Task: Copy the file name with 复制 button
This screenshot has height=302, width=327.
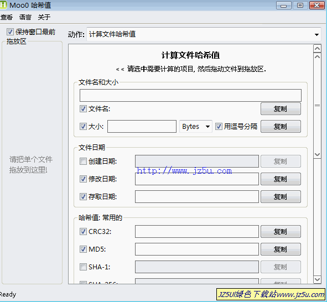Action: pyautogui.click(x=281, y=108)
